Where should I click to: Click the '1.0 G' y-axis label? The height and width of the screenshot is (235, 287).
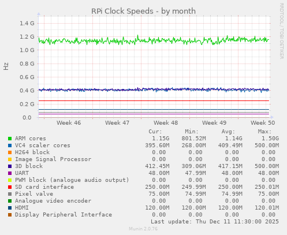[27, 50]
